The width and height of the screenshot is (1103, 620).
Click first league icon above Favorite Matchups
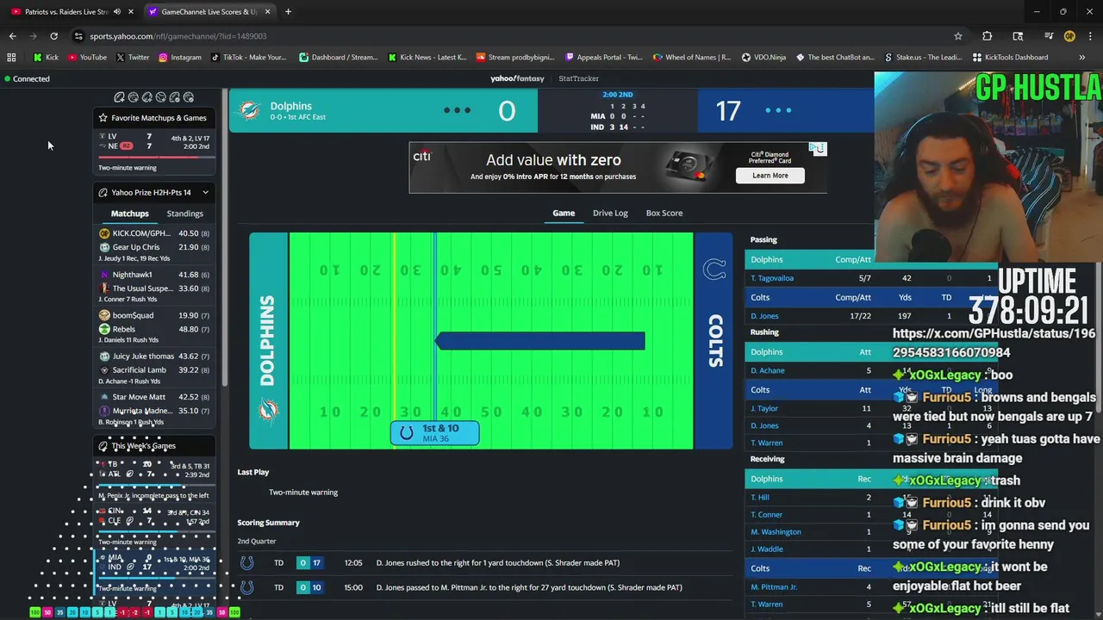tap(120, 97)
